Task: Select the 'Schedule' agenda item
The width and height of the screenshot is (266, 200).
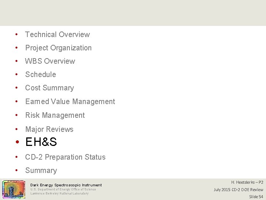Action: point(41,74)
